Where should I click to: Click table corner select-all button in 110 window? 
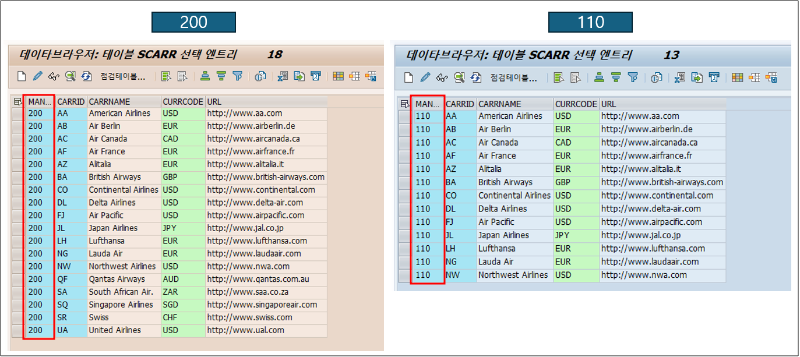(x=405, y=104)
